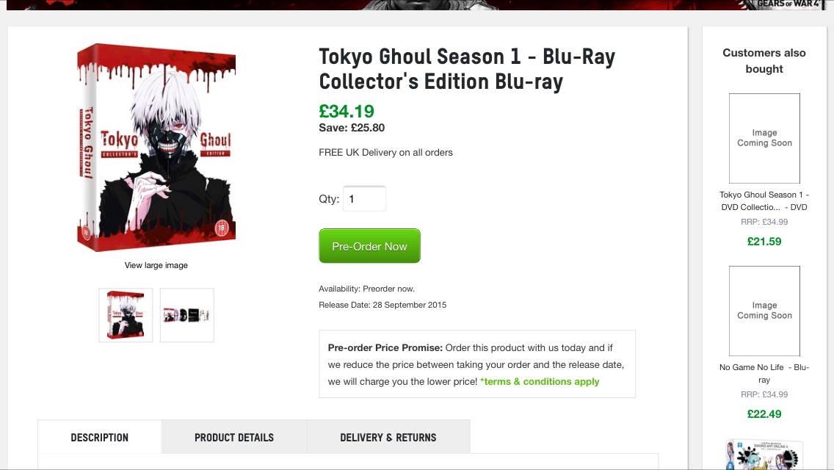This screenshot has height=470, width=834.
Task: Click the Sword Art Online product image
Action: coord(764,455)
